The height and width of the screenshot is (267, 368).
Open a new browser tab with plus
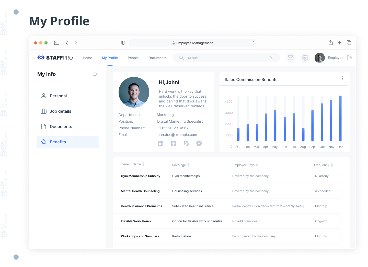point(340,43)
